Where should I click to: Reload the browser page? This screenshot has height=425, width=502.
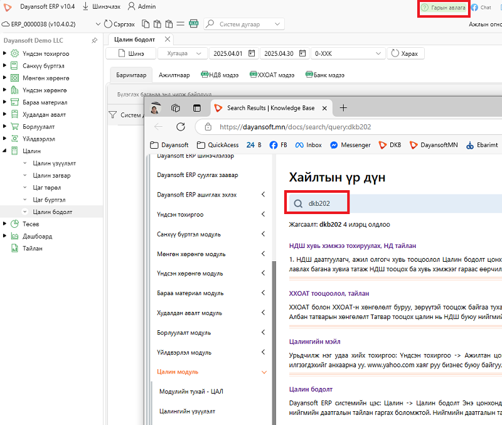pos(181,127)
